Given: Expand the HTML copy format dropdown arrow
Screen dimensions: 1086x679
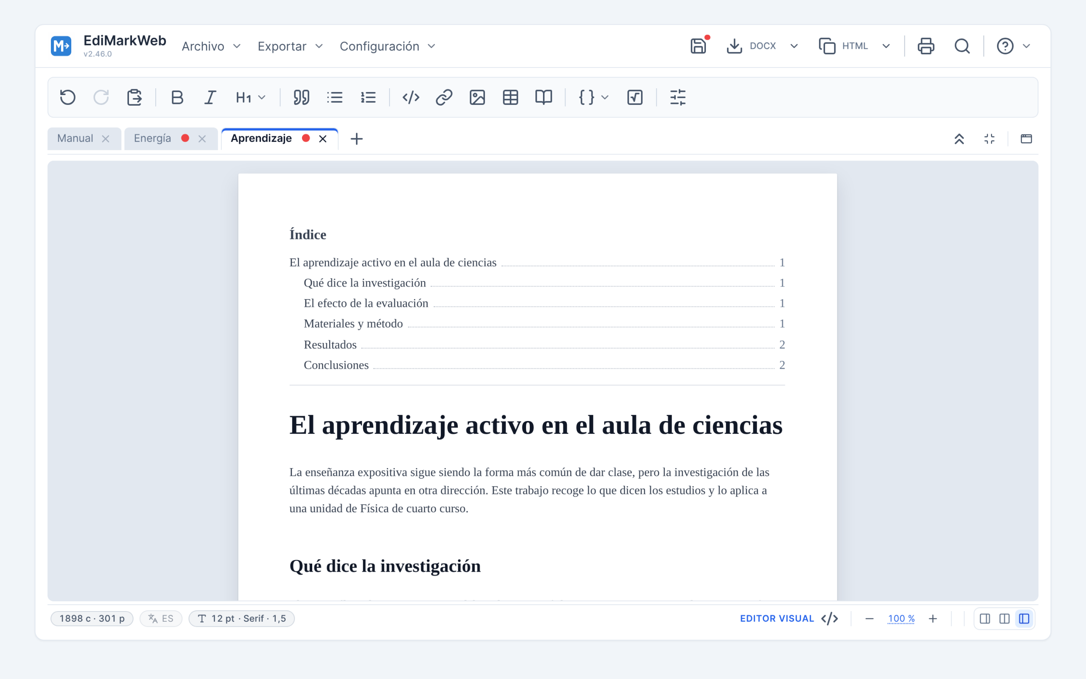Looking at the screenshot, I should [886, 46].
